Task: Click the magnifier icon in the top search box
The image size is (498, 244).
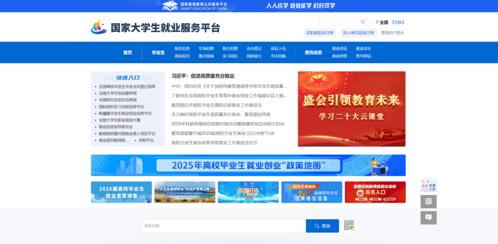Action: [363, 22]
